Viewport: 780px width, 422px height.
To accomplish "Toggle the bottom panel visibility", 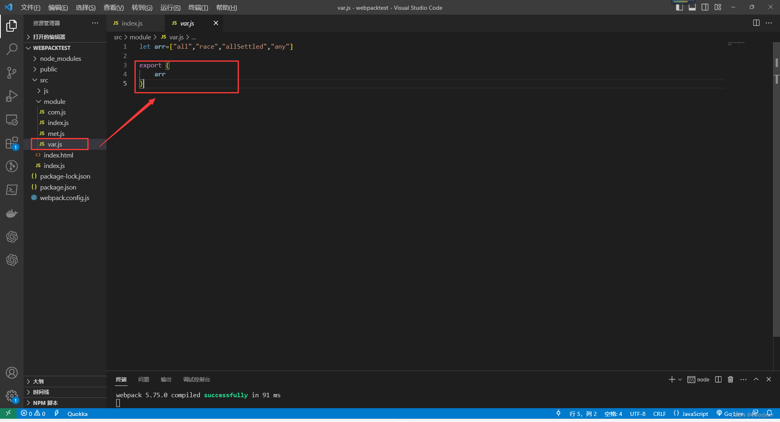I will pyautogui.click(x=693, y=7).
